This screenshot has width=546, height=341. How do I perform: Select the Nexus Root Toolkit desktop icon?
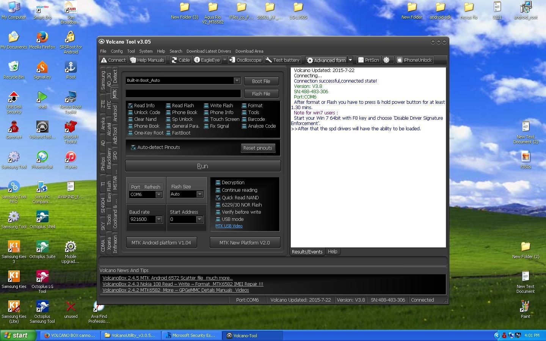coord(71,102)
